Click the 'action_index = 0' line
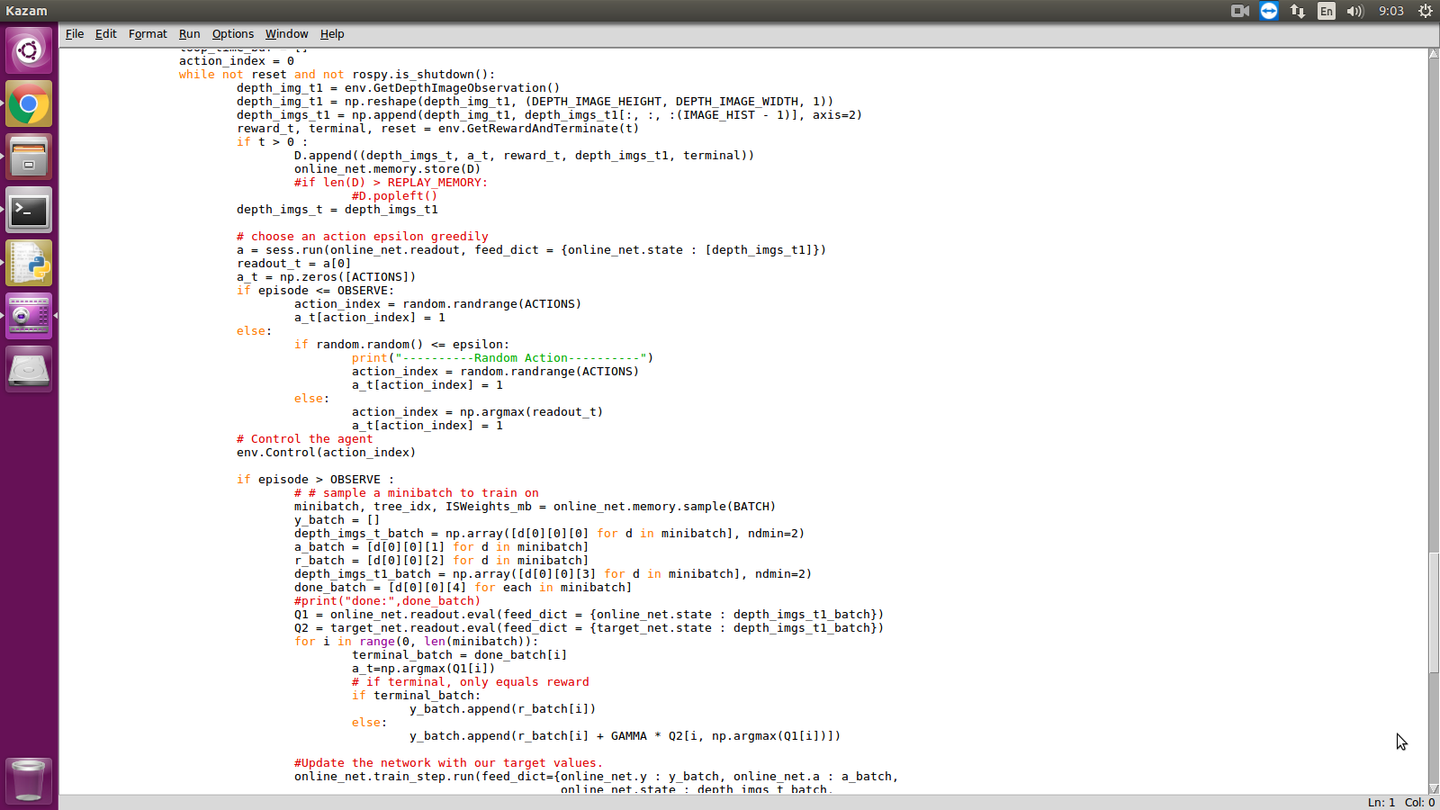The image size is (1440, 810). [236, 61]
